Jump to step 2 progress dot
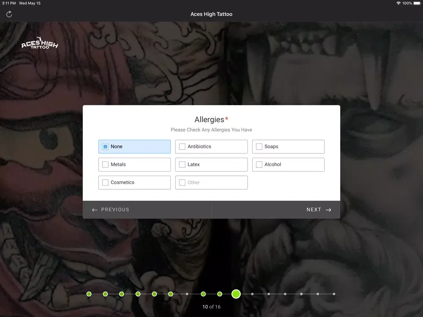 click(x=105, y=294)
